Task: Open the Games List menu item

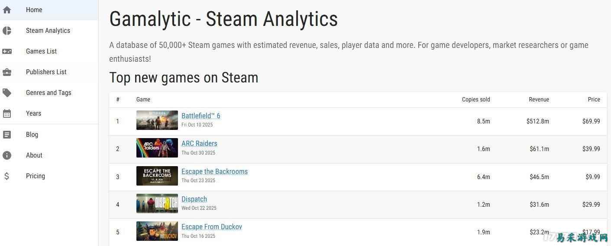Action: point(41,51)
